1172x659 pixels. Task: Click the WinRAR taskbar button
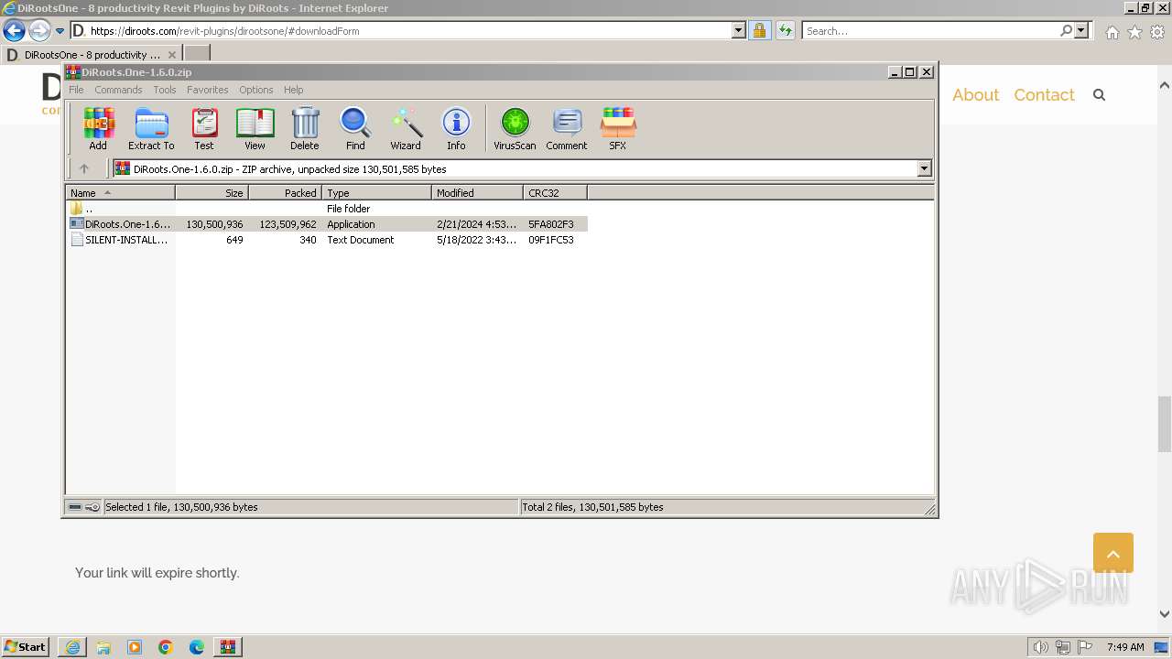tap(228, 647)
